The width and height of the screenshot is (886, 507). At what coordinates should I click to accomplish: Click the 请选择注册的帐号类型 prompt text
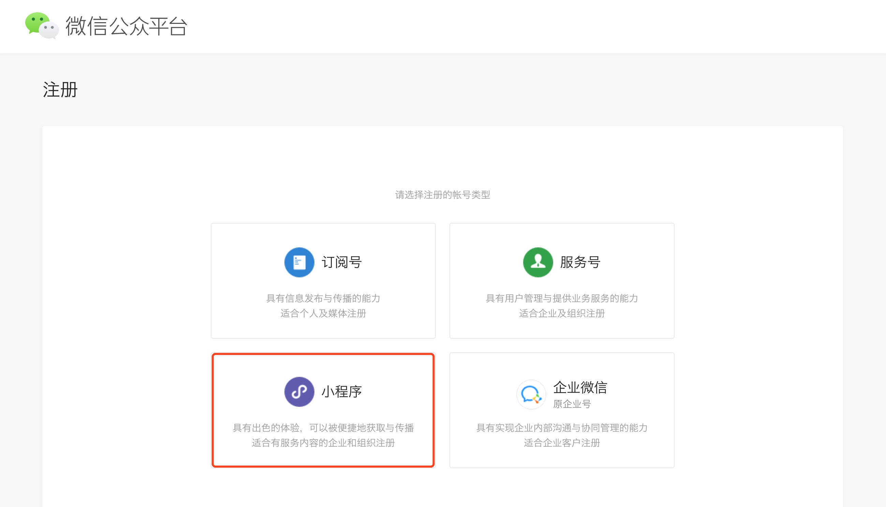coord(443,195)
